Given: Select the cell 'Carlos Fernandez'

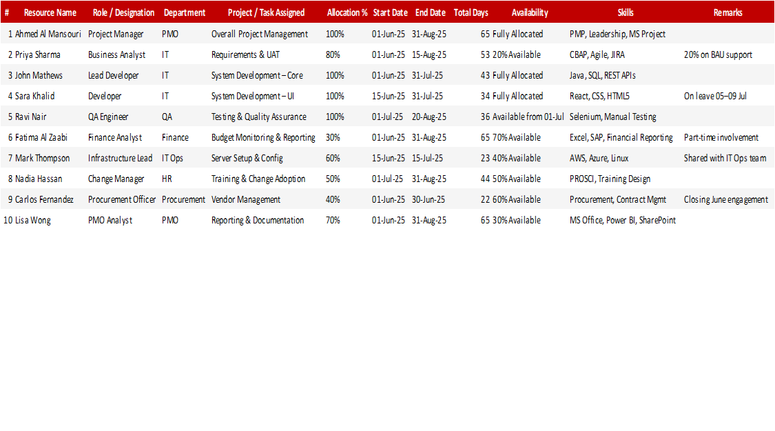Looking at the screenshot, I should (x=44, y=200).
